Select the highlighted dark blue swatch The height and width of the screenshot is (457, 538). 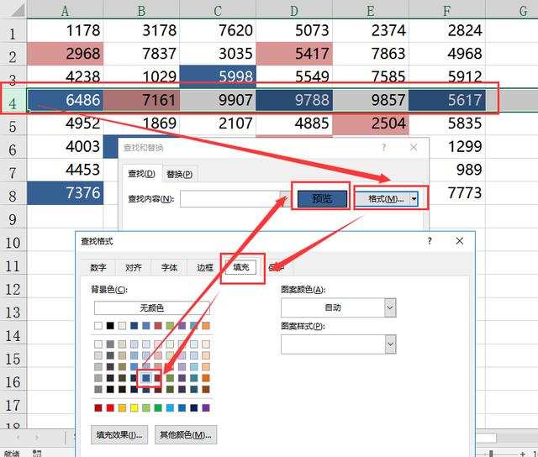[x=146, y=378]
